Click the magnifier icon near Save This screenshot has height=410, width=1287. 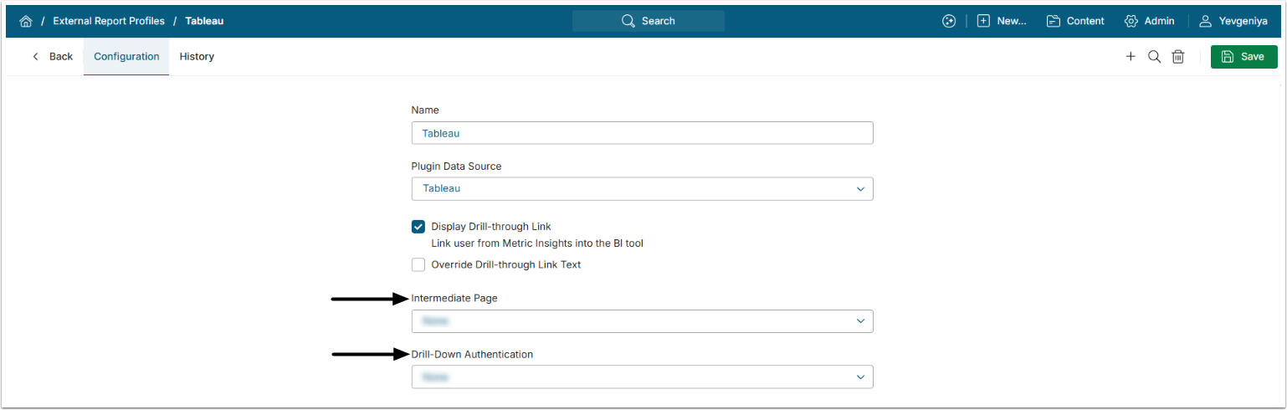(x=1154, y=57)
